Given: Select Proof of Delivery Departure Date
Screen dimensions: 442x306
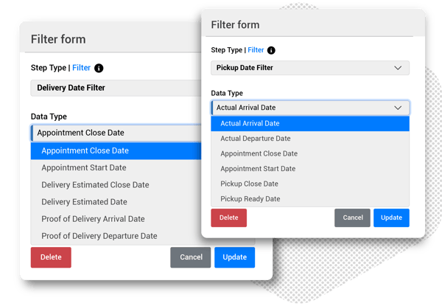Looking at the screenshot, I should [99, 236].
